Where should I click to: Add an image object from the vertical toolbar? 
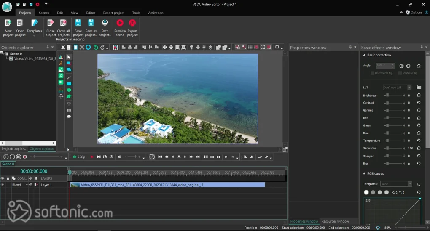[x=61, y=69]
